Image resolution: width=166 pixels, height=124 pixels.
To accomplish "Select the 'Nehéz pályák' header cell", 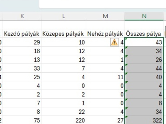I will point(105,34).
